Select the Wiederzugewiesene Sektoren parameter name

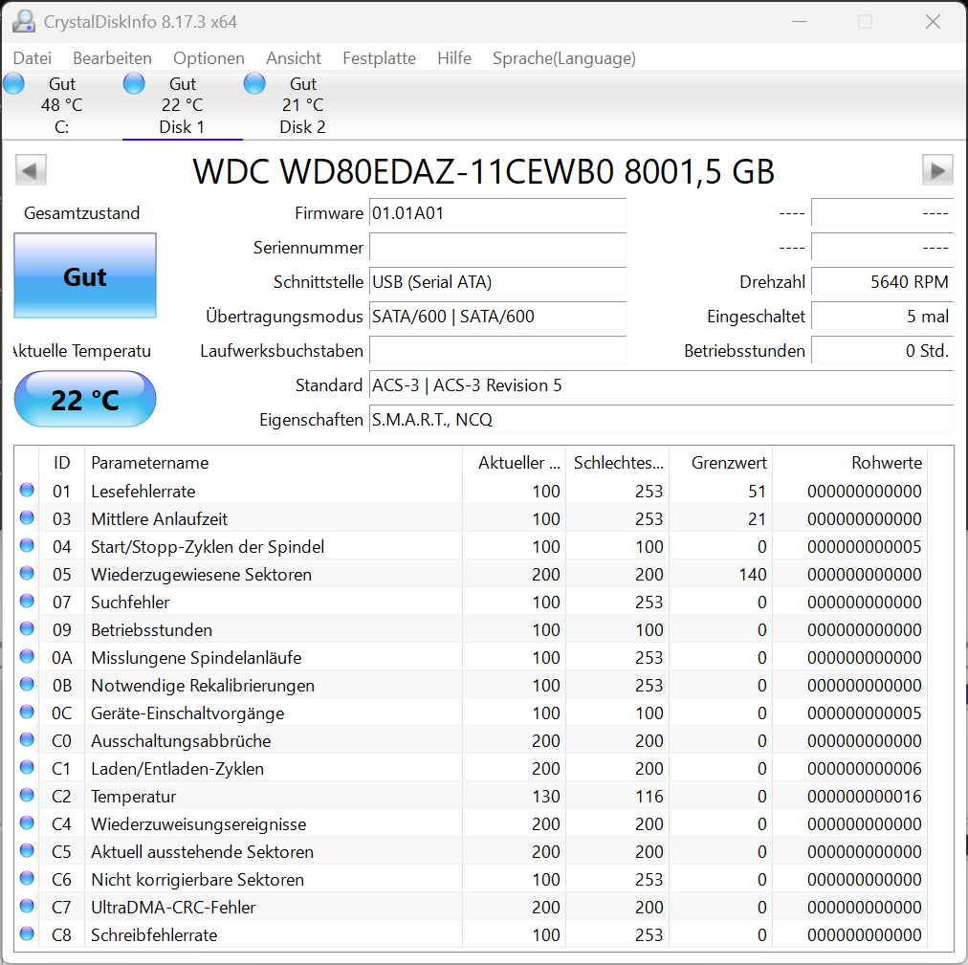pos(201,575)
